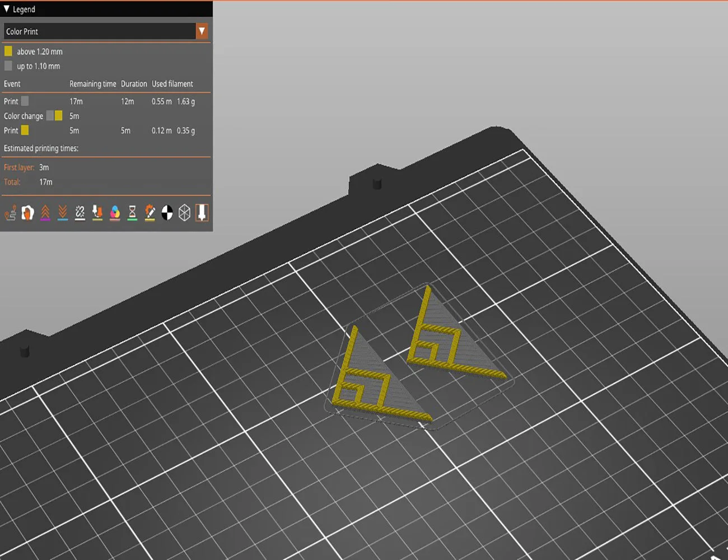Click the 'up to 1.10 mm' label
This screenshot has width=728, height=560.
pos(38,66)
